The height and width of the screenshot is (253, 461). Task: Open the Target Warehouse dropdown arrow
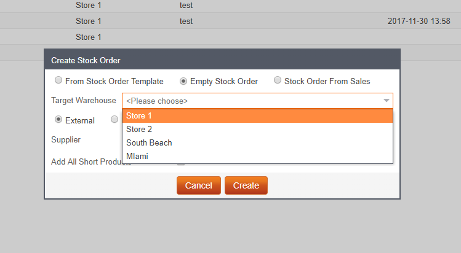[387, 101]
